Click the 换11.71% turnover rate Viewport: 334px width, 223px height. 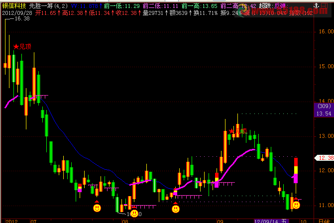coord(206,13)
